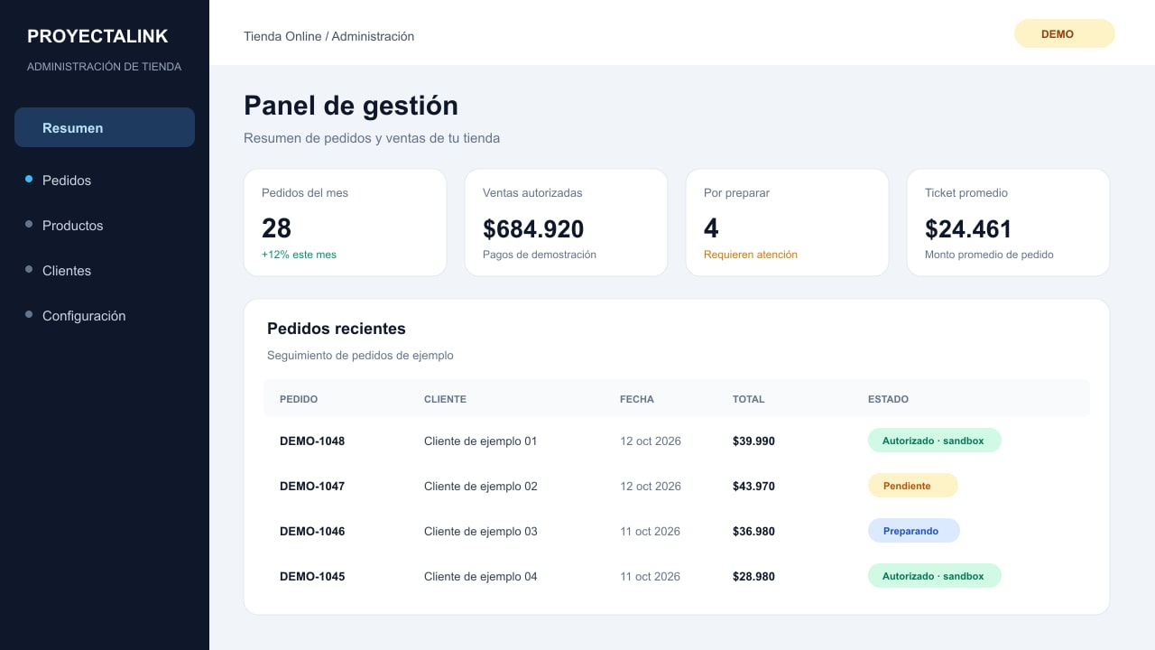Select Cliente de ejemplo 03

[480, 532]
